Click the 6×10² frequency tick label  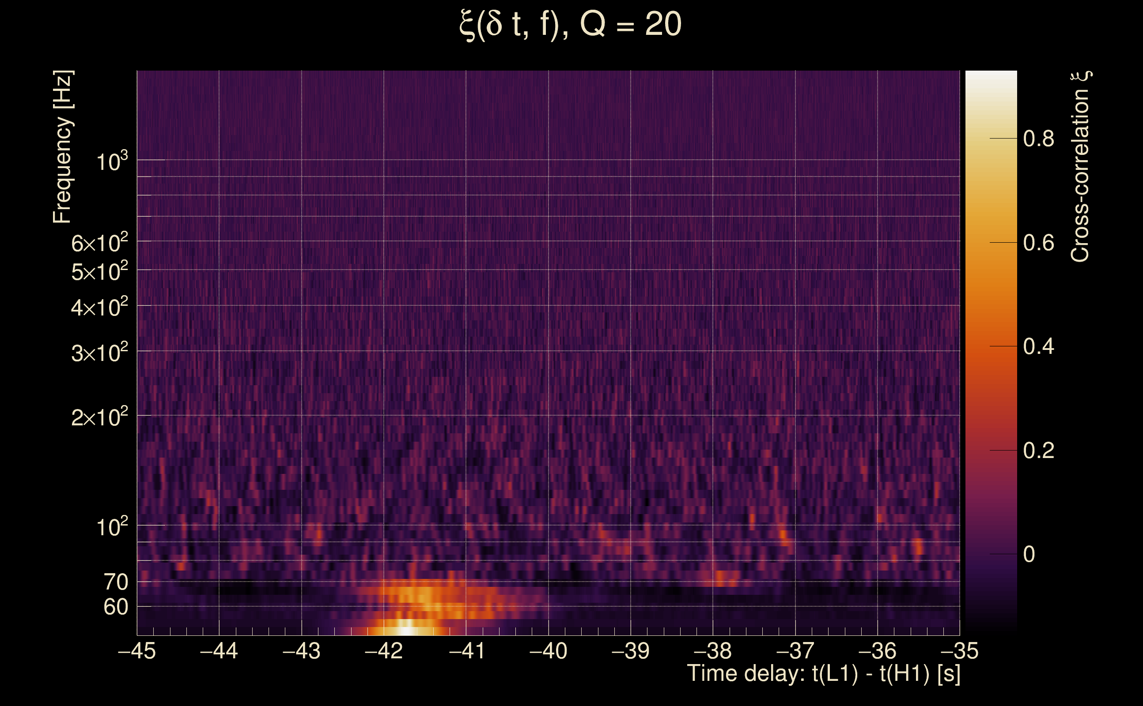point(99,243)
